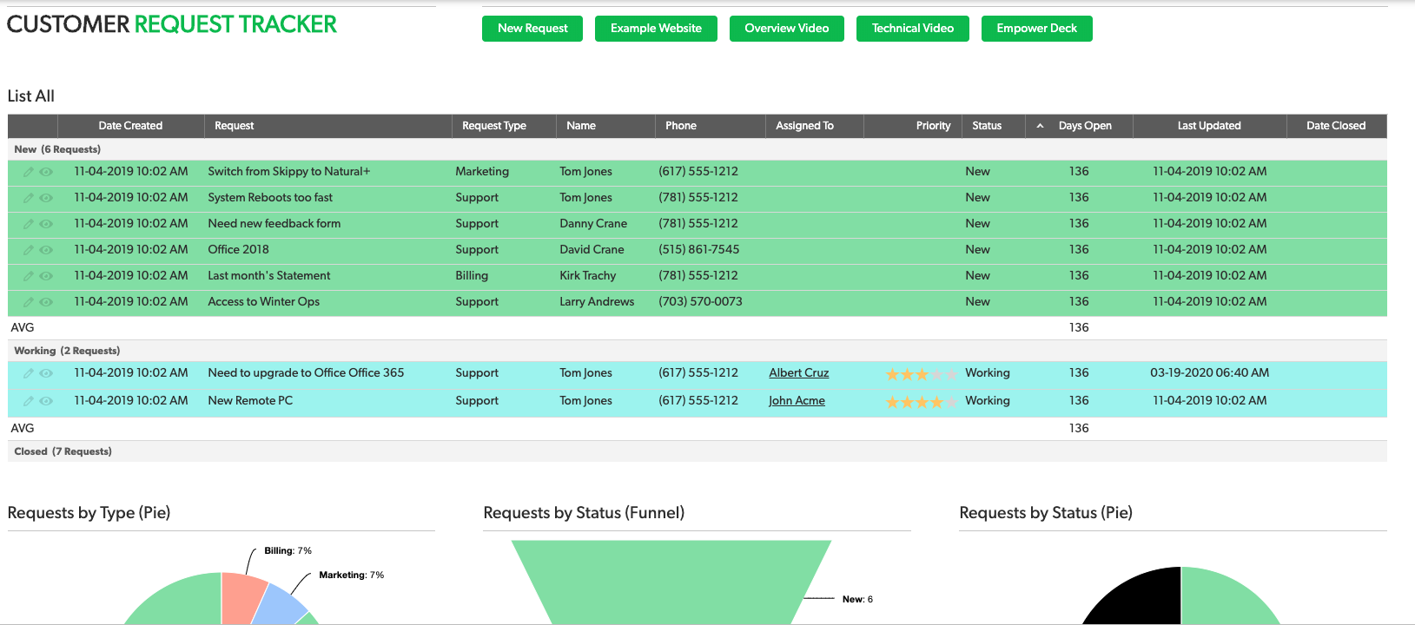Image resolution: width=1415 pixels, height=625 pixels.
Task: Click the green New section of the funnel chart
Action: click(x=671, y=582)
